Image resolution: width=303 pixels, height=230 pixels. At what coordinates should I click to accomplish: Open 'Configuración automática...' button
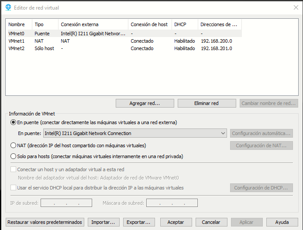[262, 133]
